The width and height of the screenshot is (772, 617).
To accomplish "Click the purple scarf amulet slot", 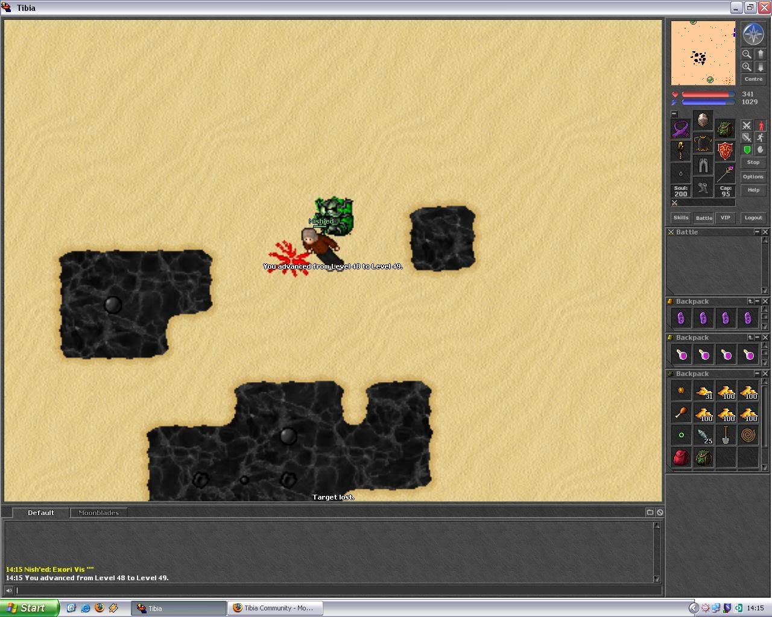I will (x=681, y=129).
